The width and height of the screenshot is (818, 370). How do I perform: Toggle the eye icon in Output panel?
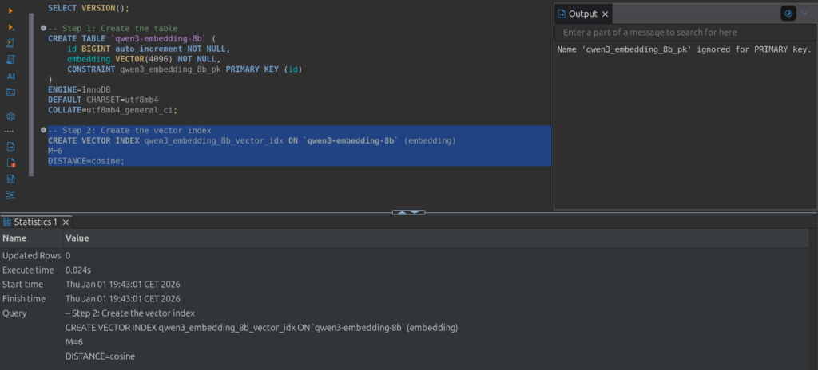pyautogui.click(x=788, y=14)
